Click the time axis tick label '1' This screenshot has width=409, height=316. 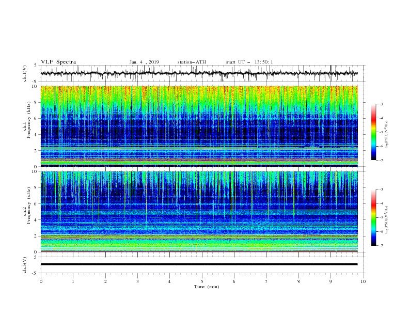tap(73, 281)
